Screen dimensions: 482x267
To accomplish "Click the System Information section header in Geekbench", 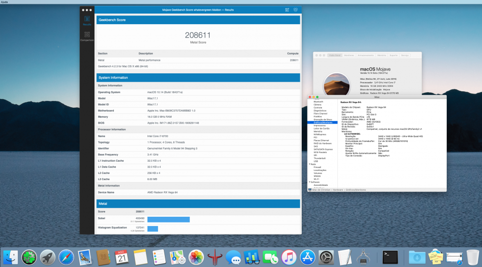I will click(x=198, y=78).
